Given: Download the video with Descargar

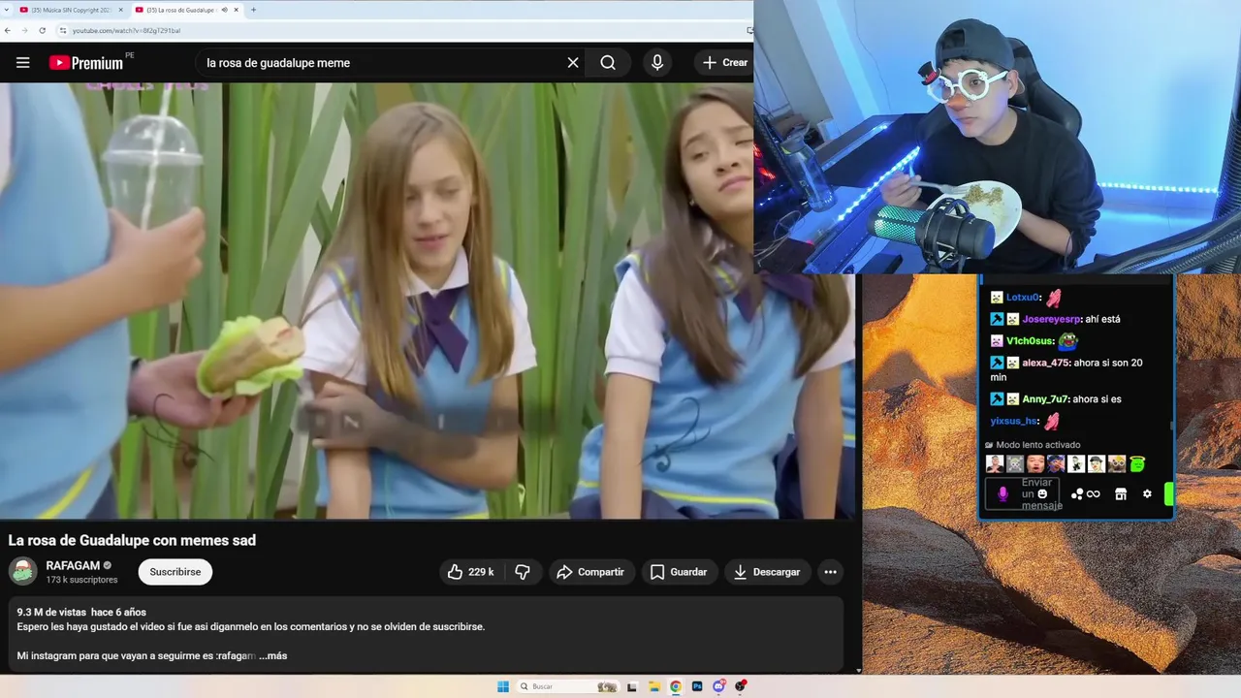Looking at the screenshot, I should click(767, 572).
